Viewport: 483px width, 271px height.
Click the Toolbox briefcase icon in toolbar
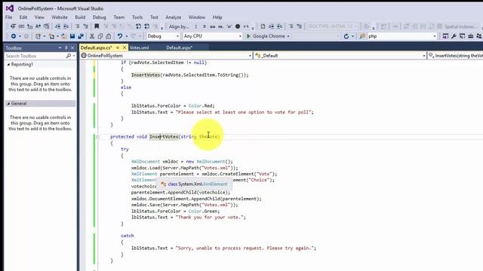[471, 36]
